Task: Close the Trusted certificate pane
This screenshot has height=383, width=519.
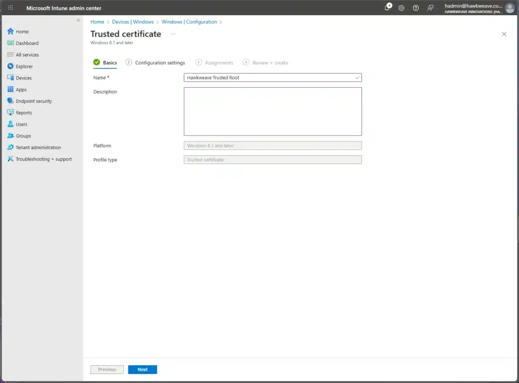Action: point(504,34)
